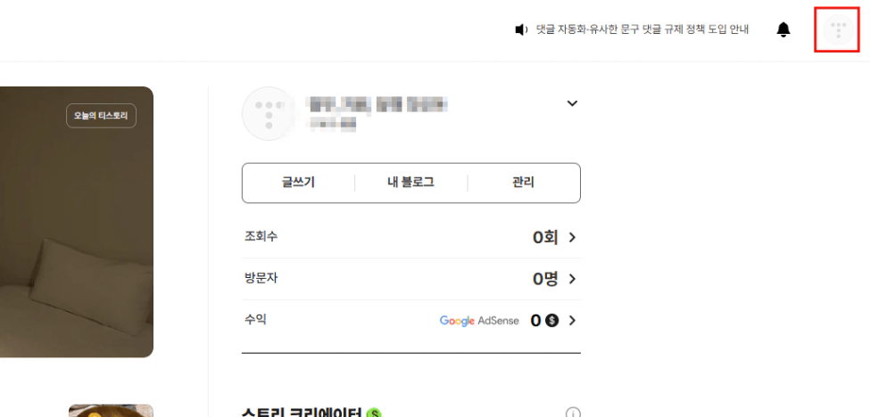The image size is (870, 417).
Task: Click the green badge next to 스토리 크리에이터
Action: click(x=374, y=413)
